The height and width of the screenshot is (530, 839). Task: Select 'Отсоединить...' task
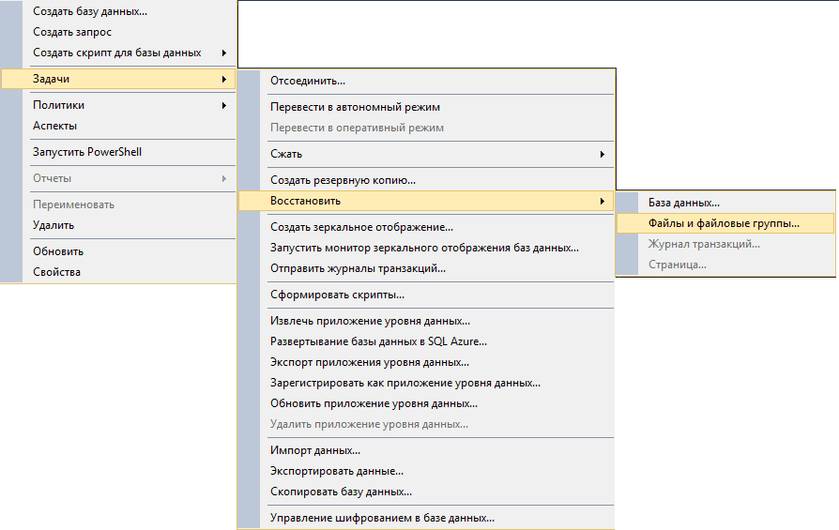tap(308, 81)
